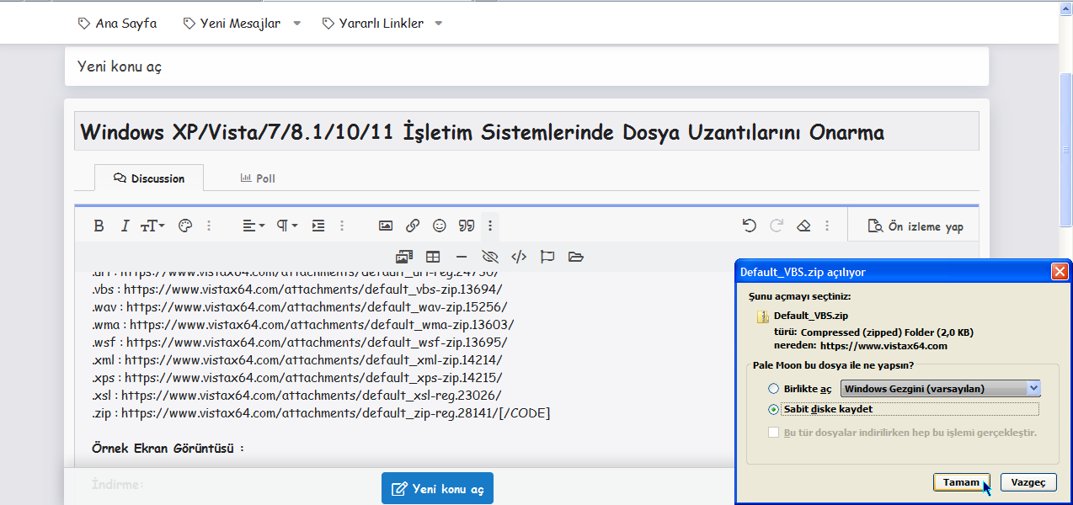Select the Birlikte aç radio option
The width and height of the screenshot is (1073, 505).
pos(773,389)
